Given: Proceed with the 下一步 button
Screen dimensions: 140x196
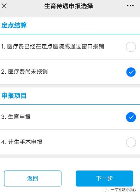Looking at the screenshot, I should tap(104, 179).
